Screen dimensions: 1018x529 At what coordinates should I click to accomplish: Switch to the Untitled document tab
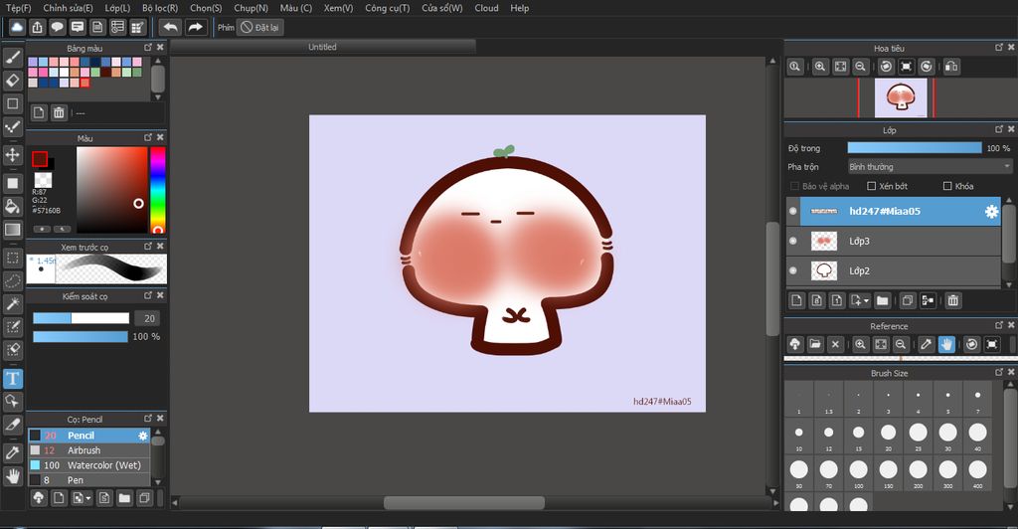click(323, 47)
